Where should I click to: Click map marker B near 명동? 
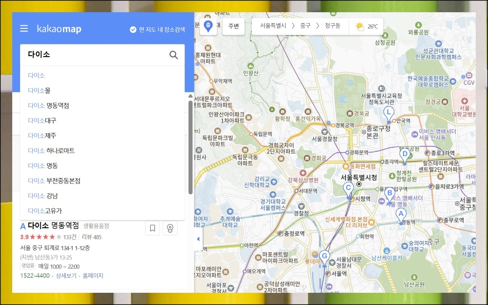coord(389,196)
